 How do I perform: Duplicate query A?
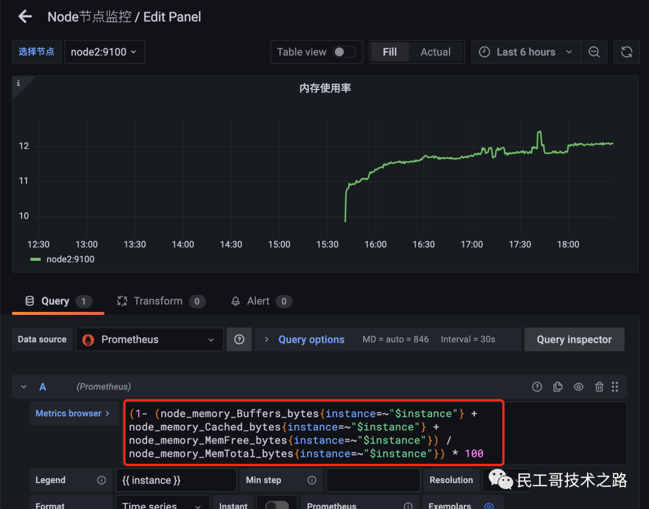click(x=558, y=386)
